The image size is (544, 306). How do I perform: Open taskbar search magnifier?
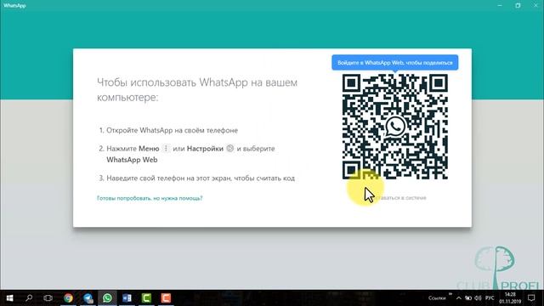click(x=29, y=298)
